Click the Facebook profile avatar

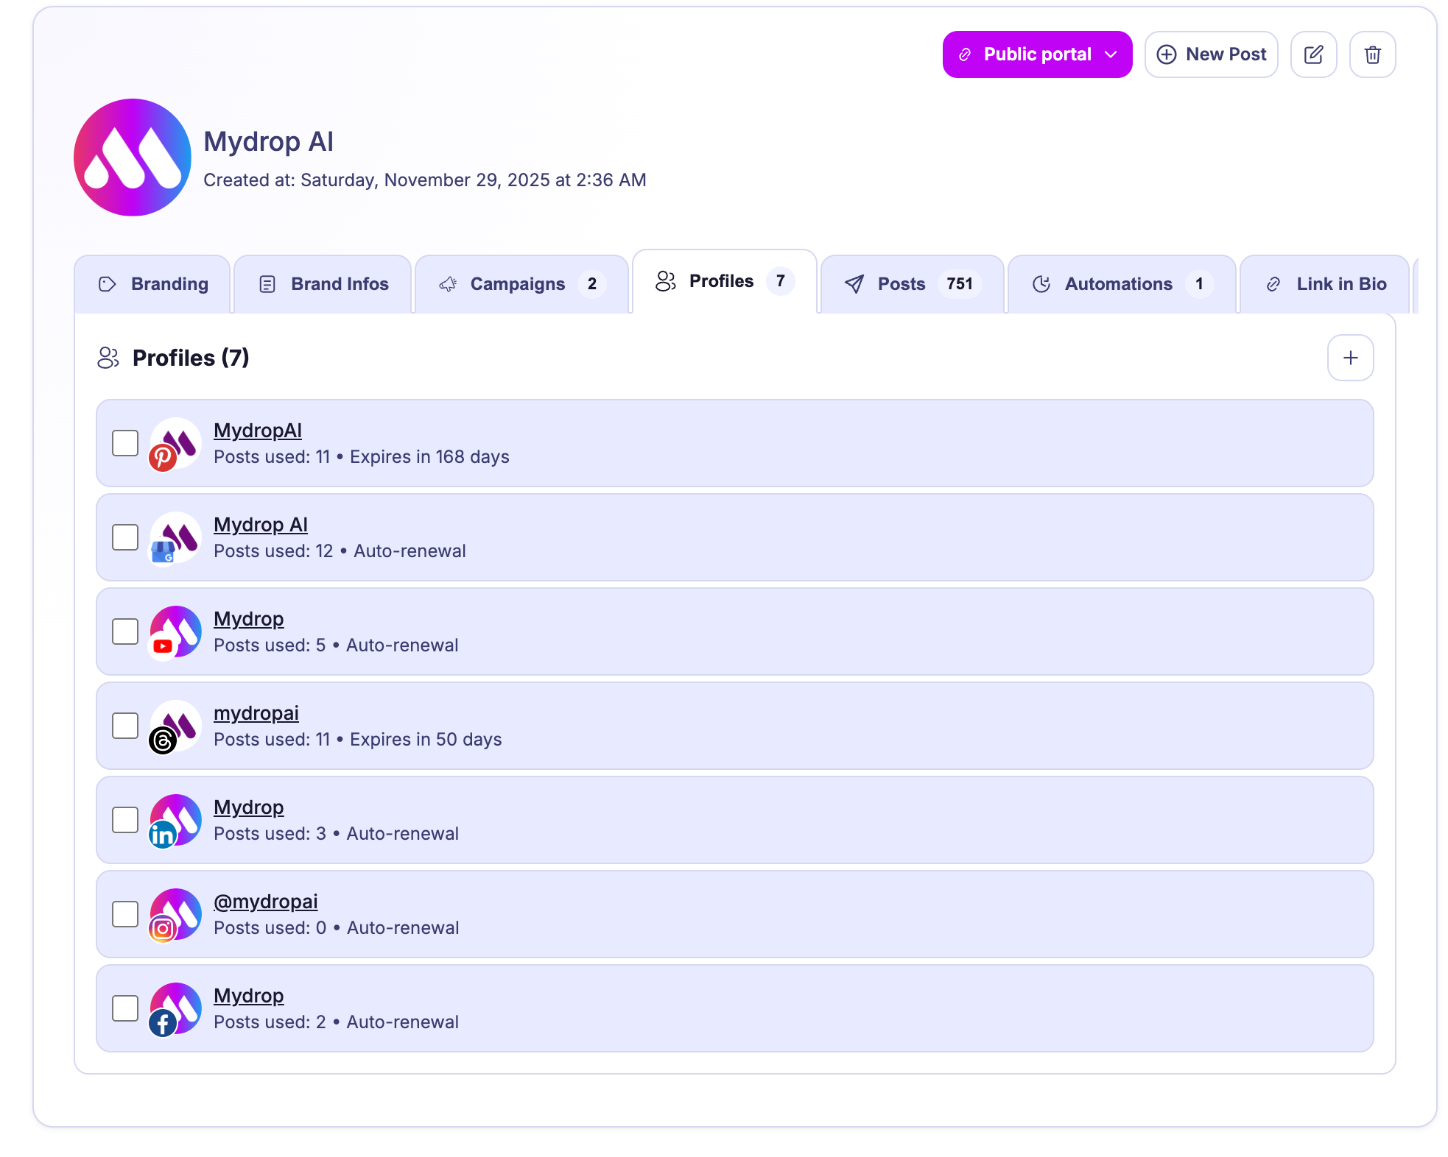tap(175, 1009)
